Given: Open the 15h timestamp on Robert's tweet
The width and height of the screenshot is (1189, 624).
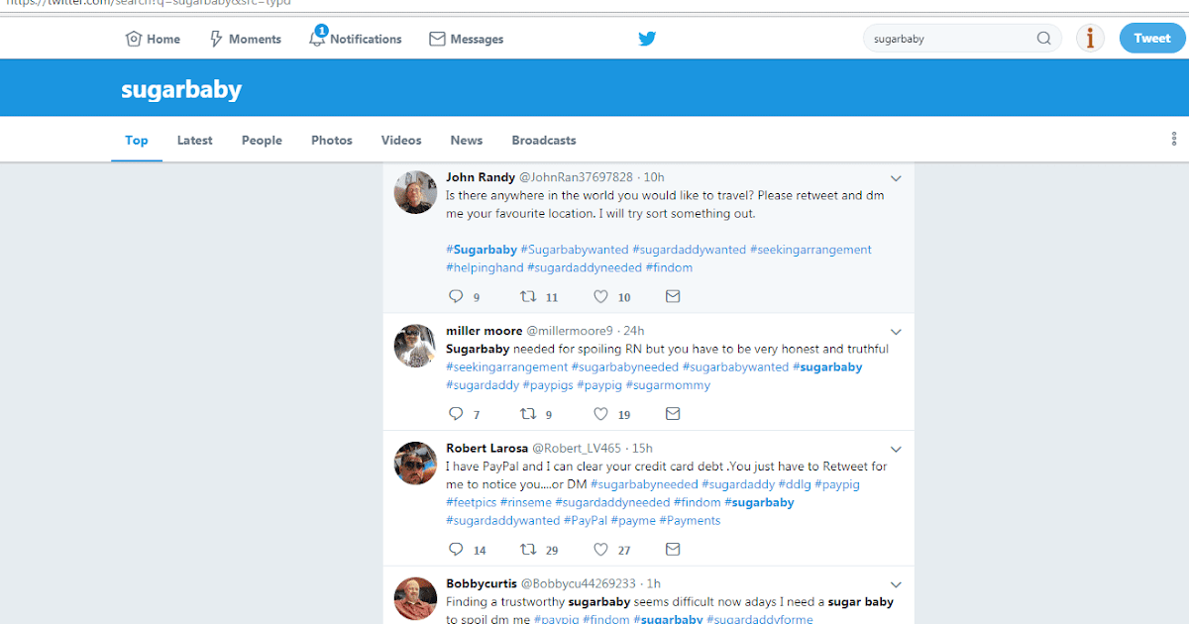Looking at the screenshot, I should tap(642, 449).
